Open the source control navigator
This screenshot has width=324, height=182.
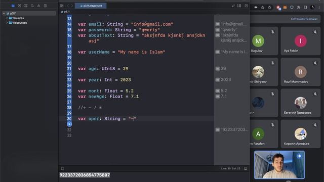point(19,6)
